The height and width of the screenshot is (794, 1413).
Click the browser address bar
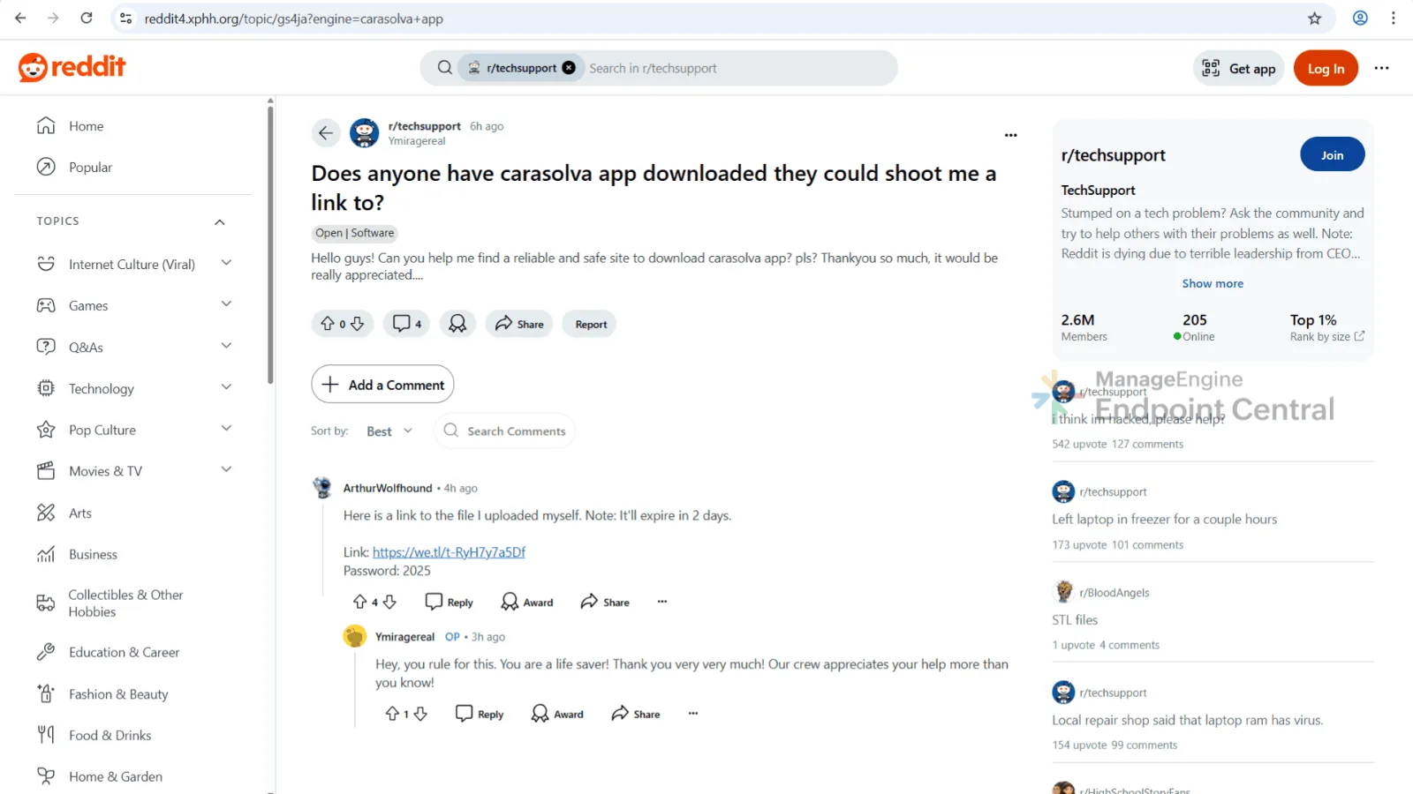(x=706, y=19)
